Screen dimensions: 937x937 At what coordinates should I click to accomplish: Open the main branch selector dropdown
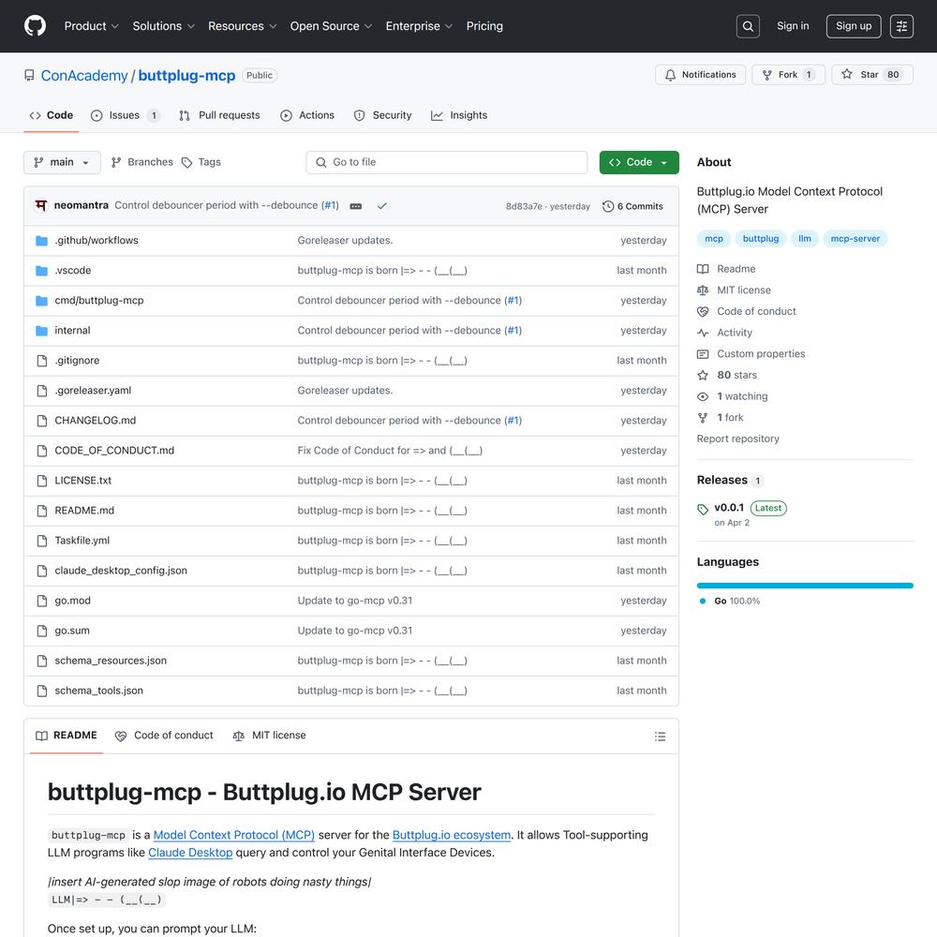(x=62, y=162)
